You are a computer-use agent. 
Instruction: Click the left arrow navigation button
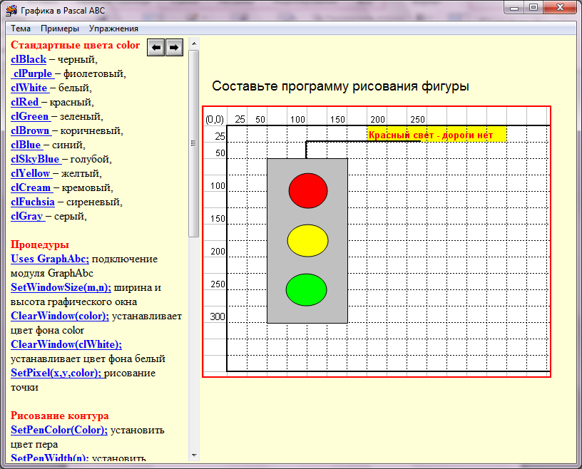[155, 47]
